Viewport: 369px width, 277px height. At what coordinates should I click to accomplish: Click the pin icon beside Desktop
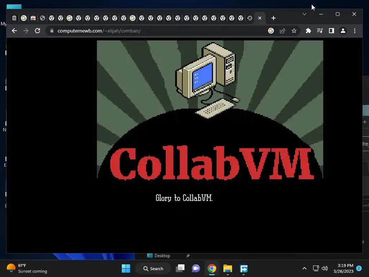(188, 256)
